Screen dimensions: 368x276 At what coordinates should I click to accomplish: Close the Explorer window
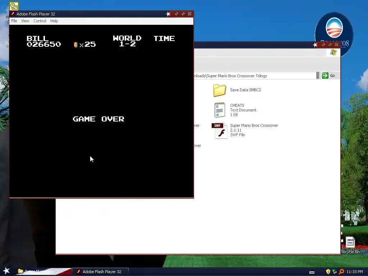(336, 45)
